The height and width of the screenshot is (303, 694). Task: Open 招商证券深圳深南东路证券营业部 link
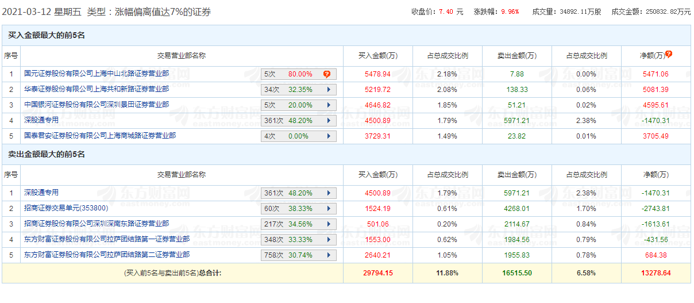point(97,224)
